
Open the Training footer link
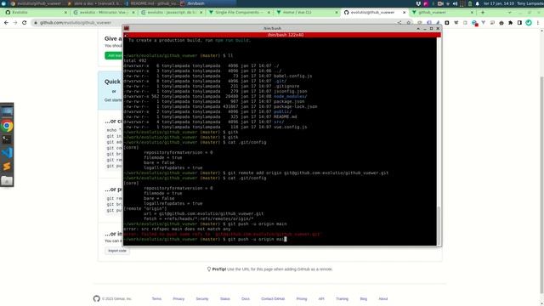pos(342,298)
